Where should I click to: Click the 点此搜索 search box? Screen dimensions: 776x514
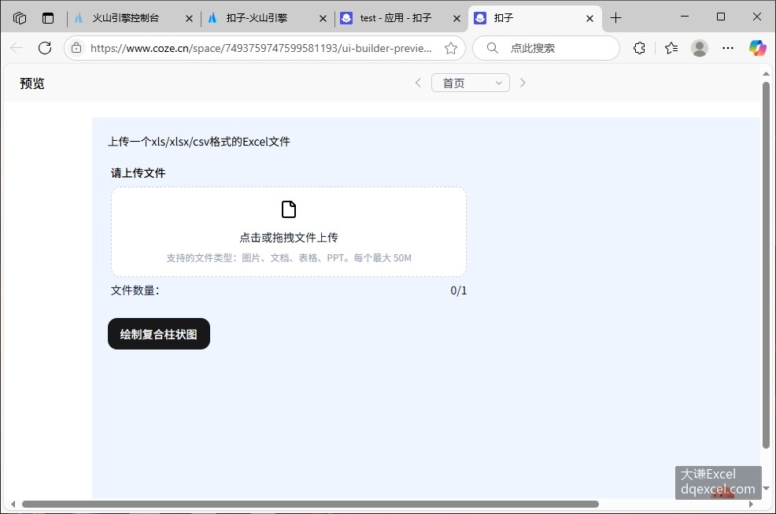546,48
